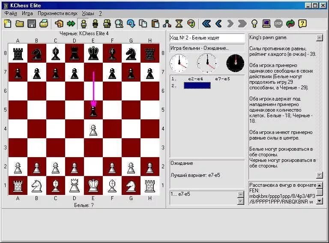
Task: Select the white pawn on d2
Action: (75, 168)
